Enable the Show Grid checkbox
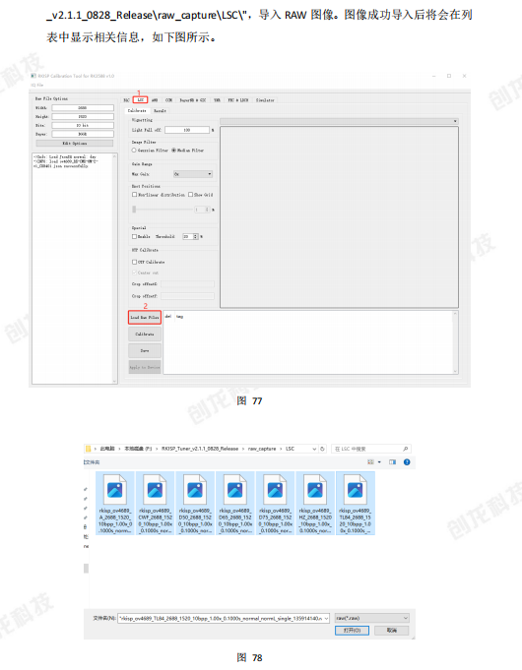The image size is (522, 670). click(x=191, y=195)
